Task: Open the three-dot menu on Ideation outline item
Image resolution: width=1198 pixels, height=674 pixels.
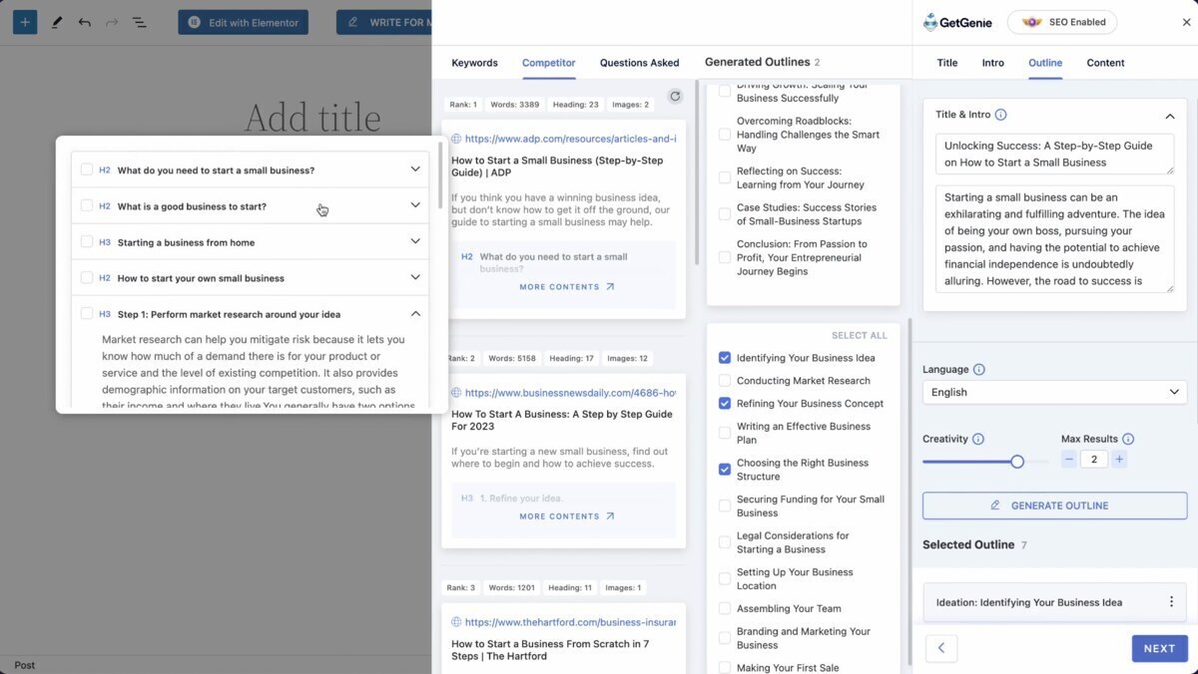Action: pyautogui.click(x=1171, y=602)
